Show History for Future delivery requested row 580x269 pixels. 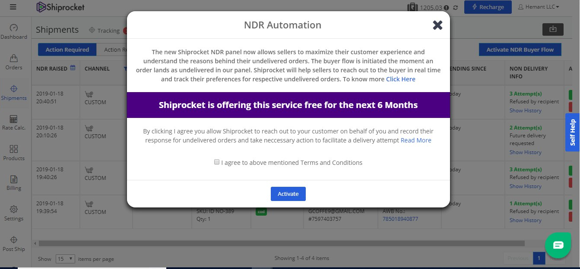pyautogui.click(x=525, y=152)
